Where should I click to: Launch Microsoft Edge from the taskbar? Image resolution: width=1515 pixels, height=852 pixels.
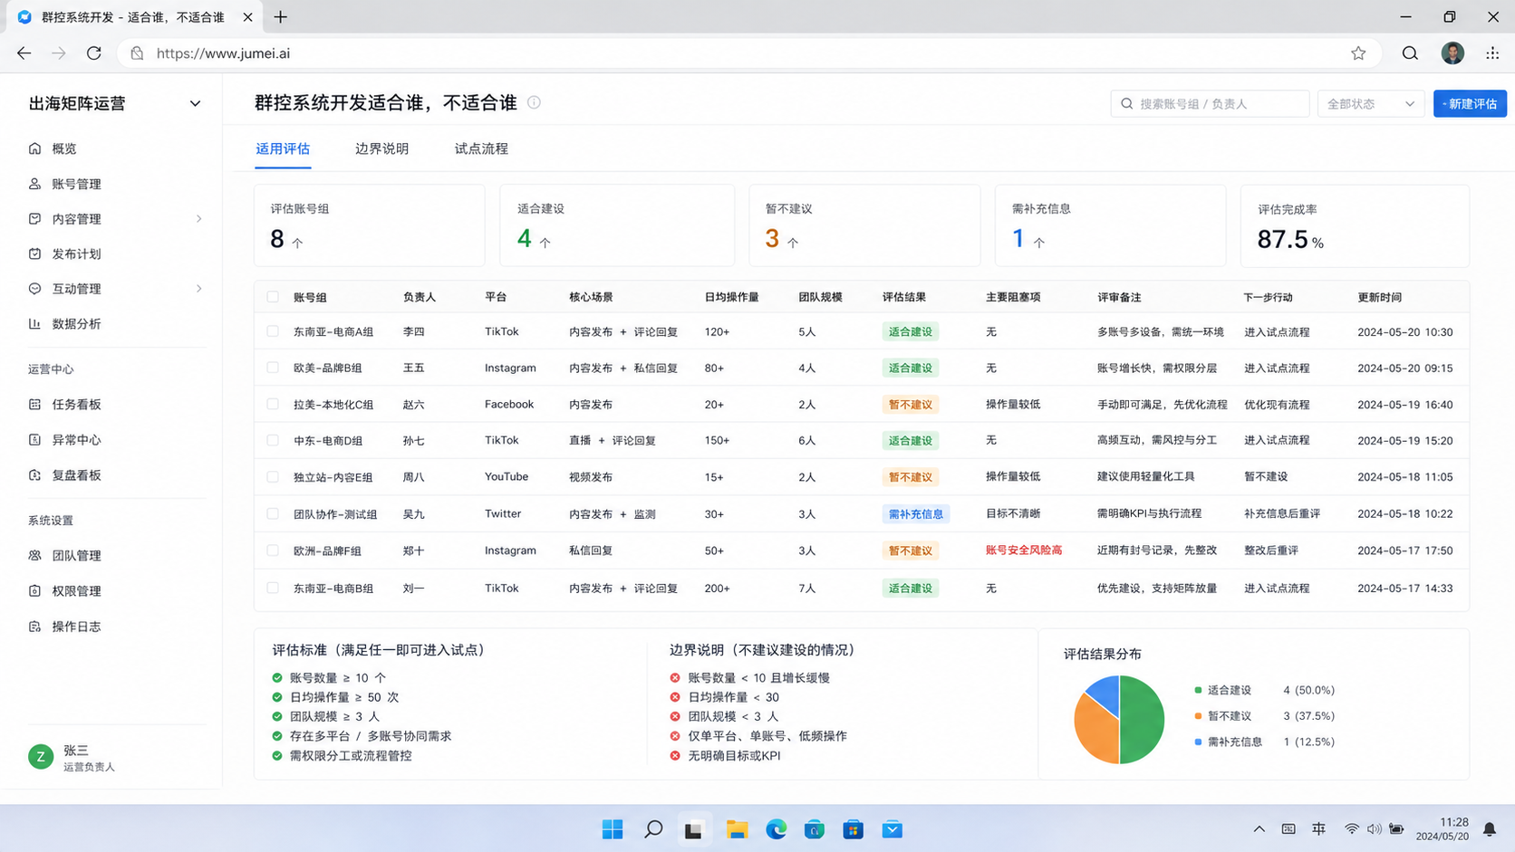tap(776, 829)
